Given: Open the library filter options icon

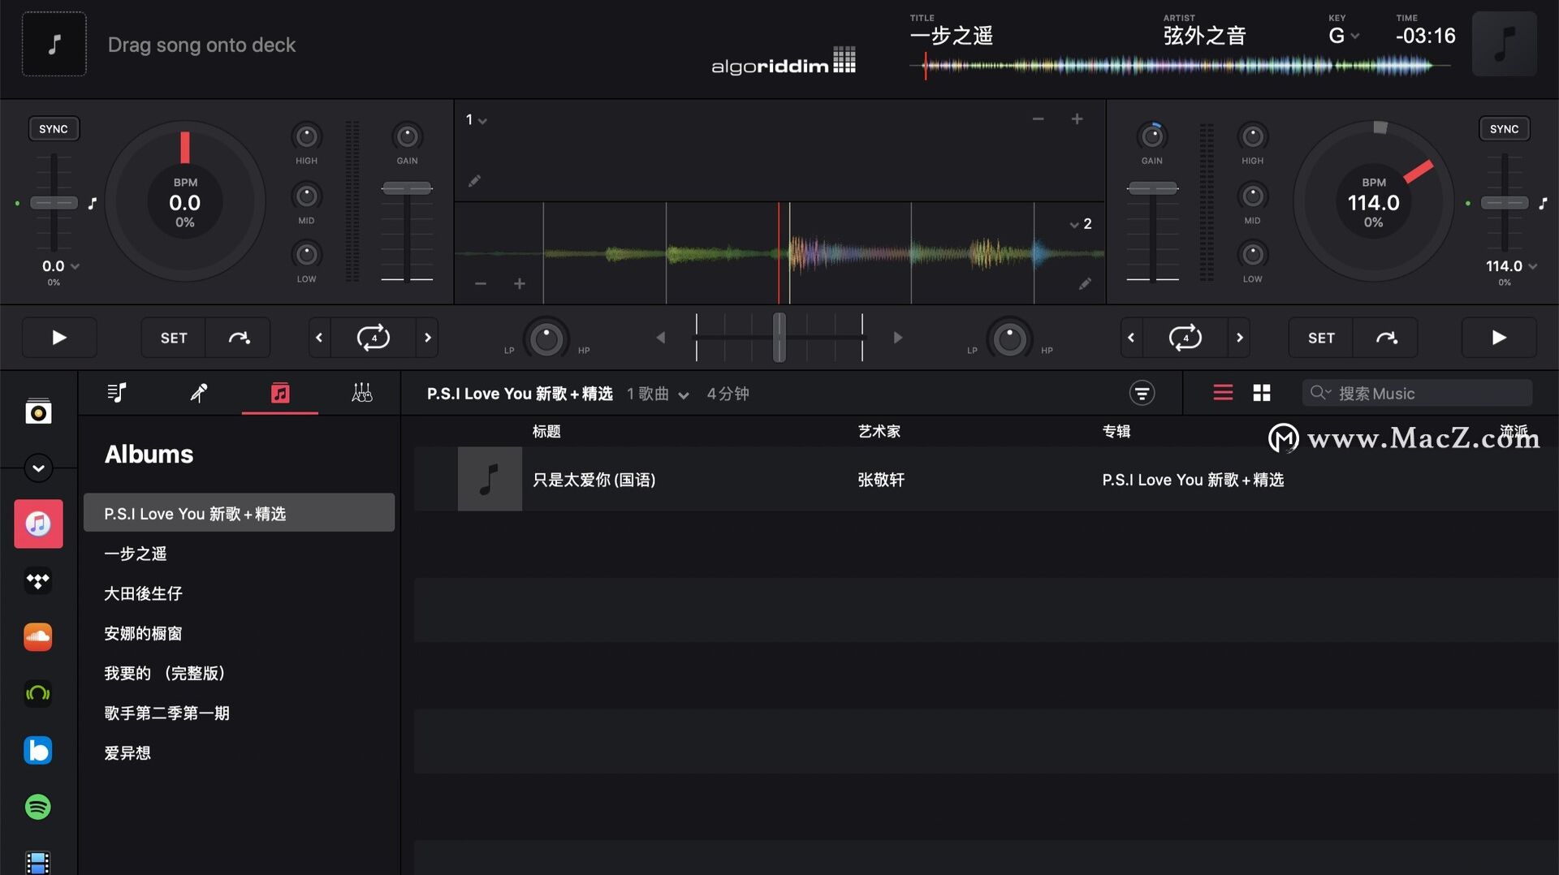Looking at the screenshot, I should coord(1142,393).
